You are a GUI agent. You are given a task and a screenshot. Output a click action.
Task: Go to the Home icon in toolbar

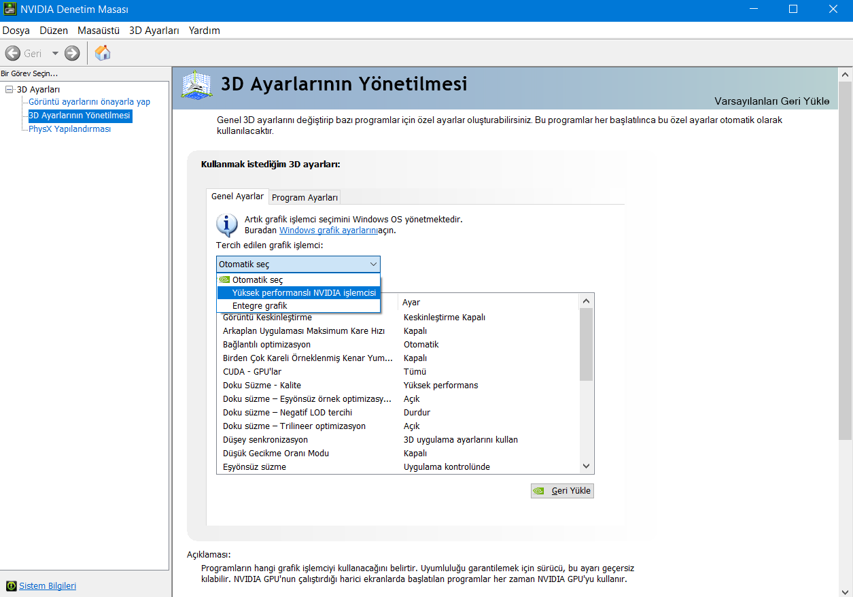103,53
